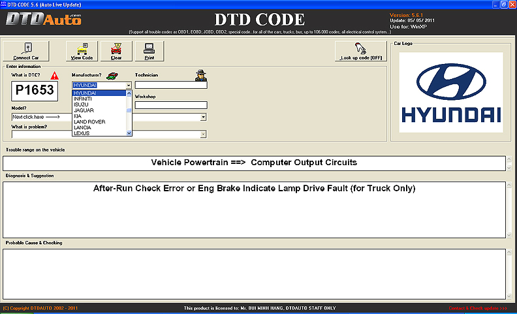Viewport: 517px width, 314px height.
Task: Click the DTD CODE title bar icon
Action: pyautogui.click(x=3, y=5)
